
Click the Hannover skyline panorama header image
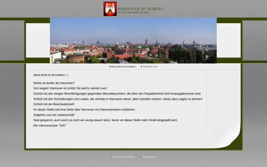pos(133,40)
